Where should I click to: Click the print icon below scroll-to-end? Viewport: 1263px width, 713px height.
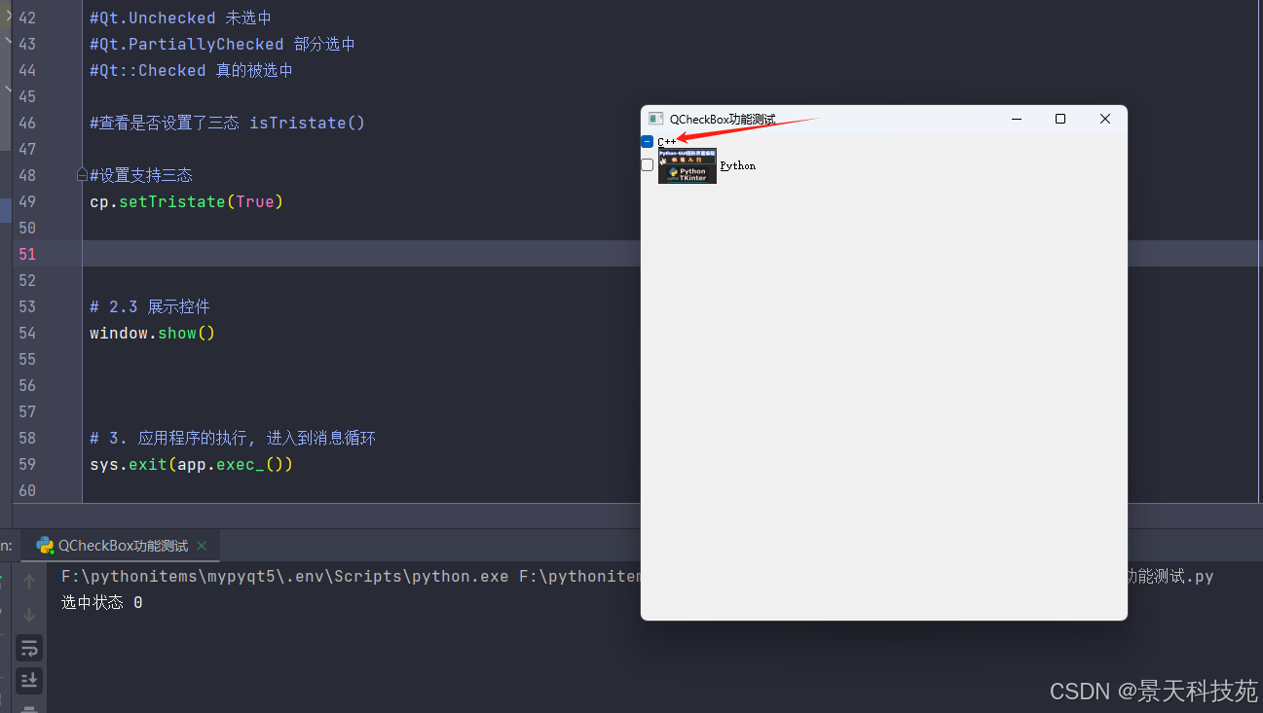[29, 708]
